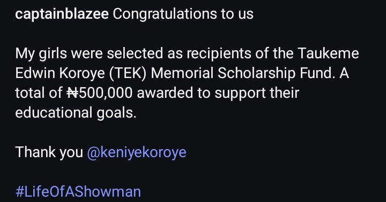
Task: Click the phrase 'educational goals.'
Action: [x=76, y=113]
